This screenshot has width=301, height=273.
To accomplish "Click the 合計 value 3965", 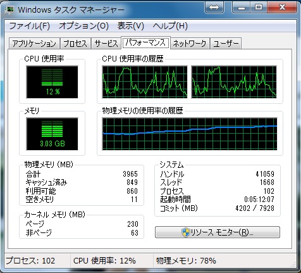I will tap(130, 174).
